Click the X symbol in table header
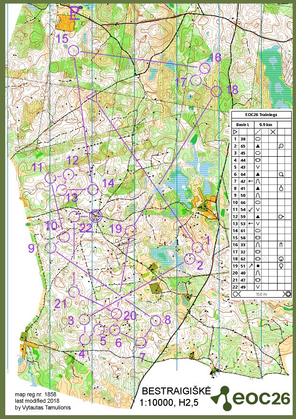This screenshot has width=296, height=419. (273, 131)
